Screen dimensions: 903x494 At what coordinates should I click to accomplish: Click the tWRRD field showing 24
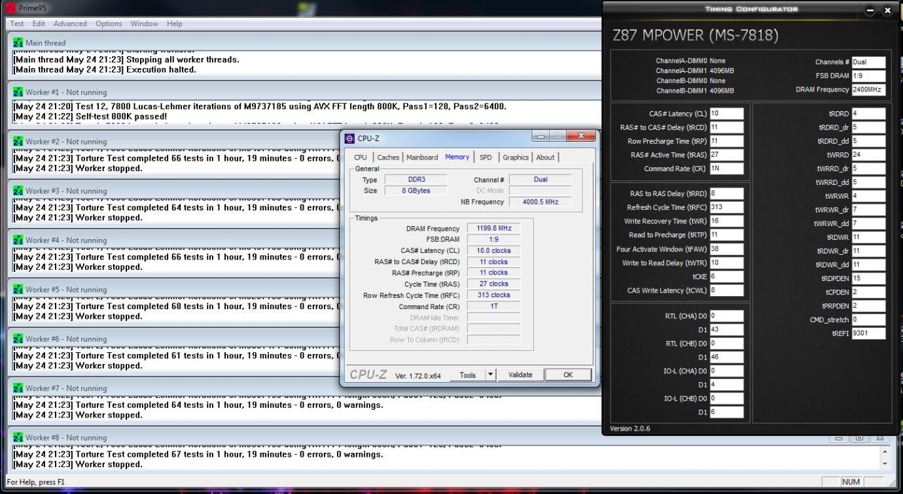click(868, 154)
